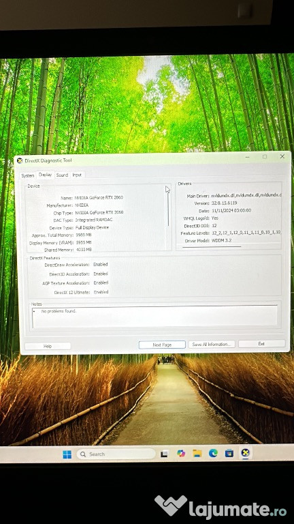This screenshot has width=294, height=524.
Task: Switch to the Sound tab
Action: pyautogui.click(x=62, y=175)
